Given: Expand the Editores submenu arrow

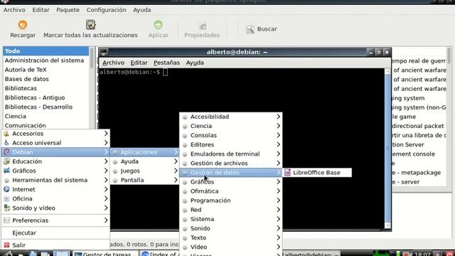Looking at the screenshot, I should point(278,144).
